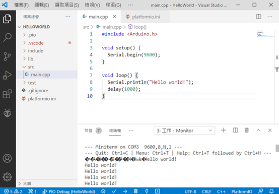The height and width of the screenshot is (194, 279).
Task: Open the Edit (E) menu
Action: coord(42,5)
